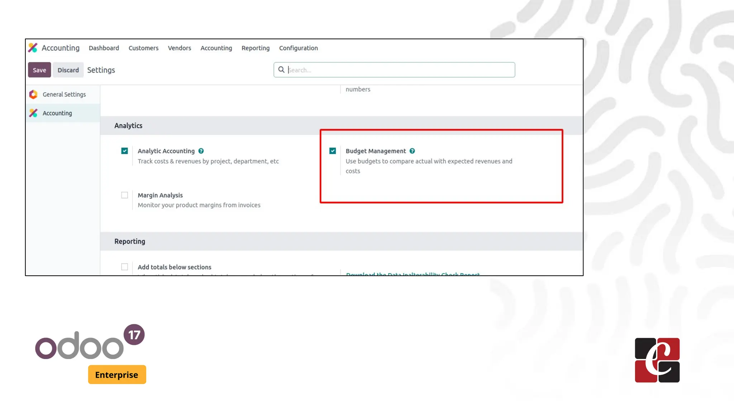Check Add totals below sections
734x412 pixels.
point(124,267)
